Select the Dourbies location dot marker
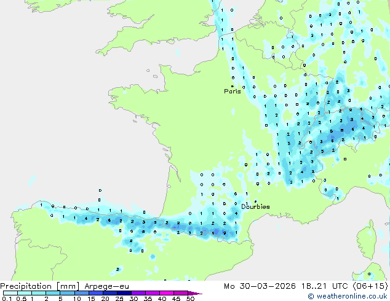The image size is (390, 301). click(255, 201)
